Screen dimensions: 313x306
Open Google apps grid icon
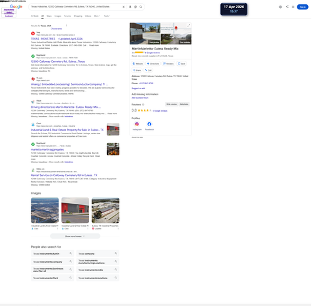[x=293, y=7]
